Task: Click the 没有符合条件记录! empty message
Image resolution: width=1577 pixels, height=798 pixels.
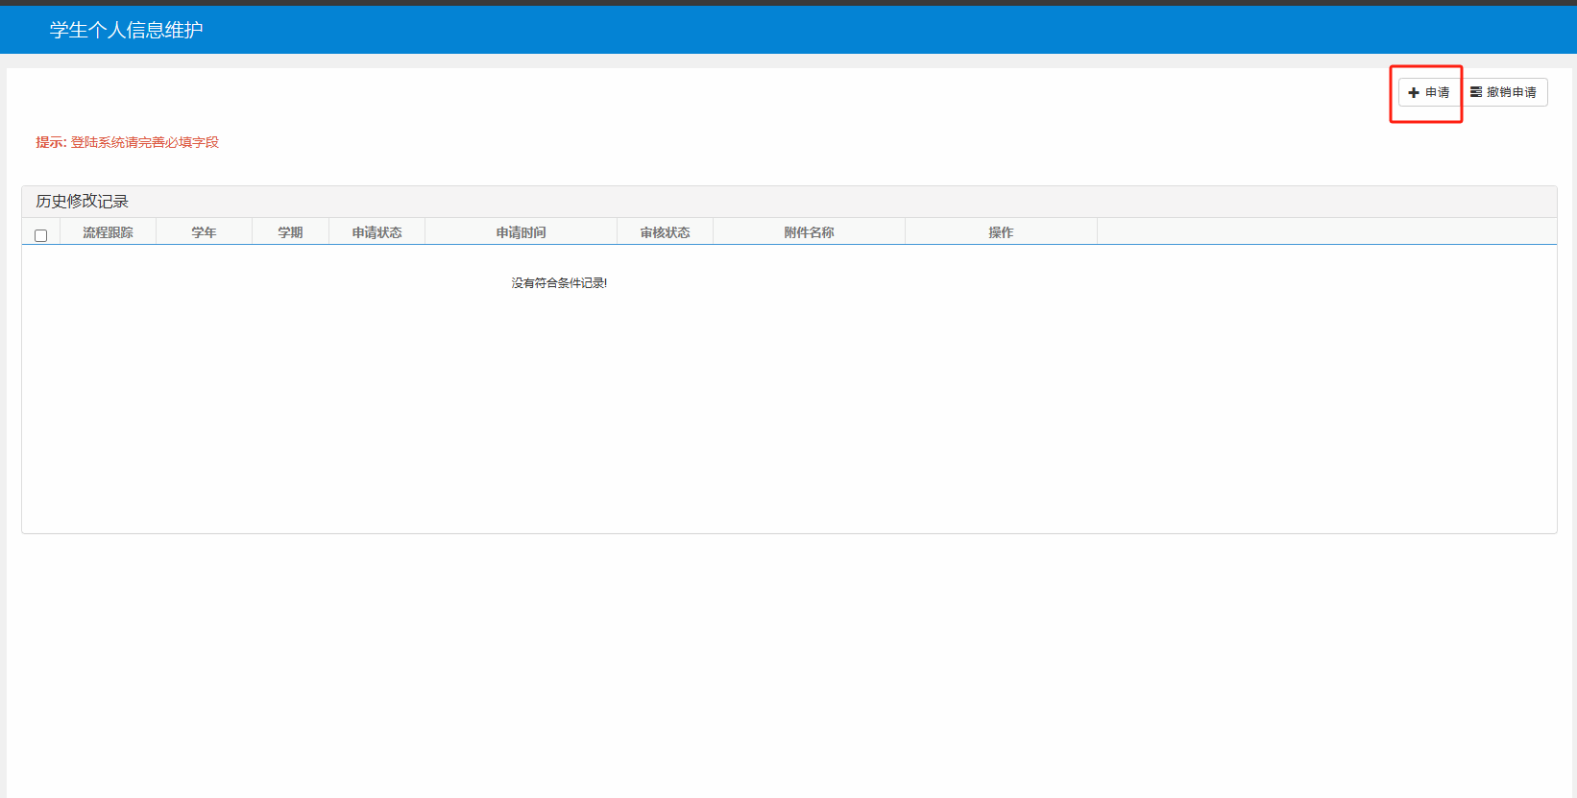Action: pos(559,283)
